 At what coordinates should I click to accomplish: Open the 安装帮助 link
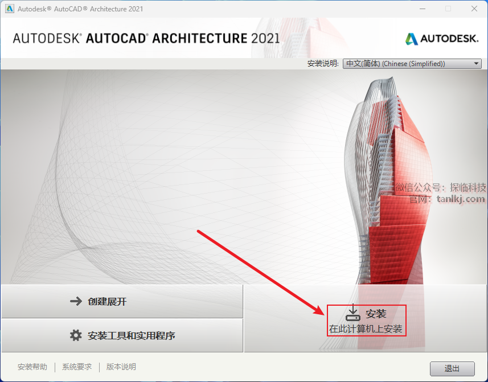pos(32,367)
